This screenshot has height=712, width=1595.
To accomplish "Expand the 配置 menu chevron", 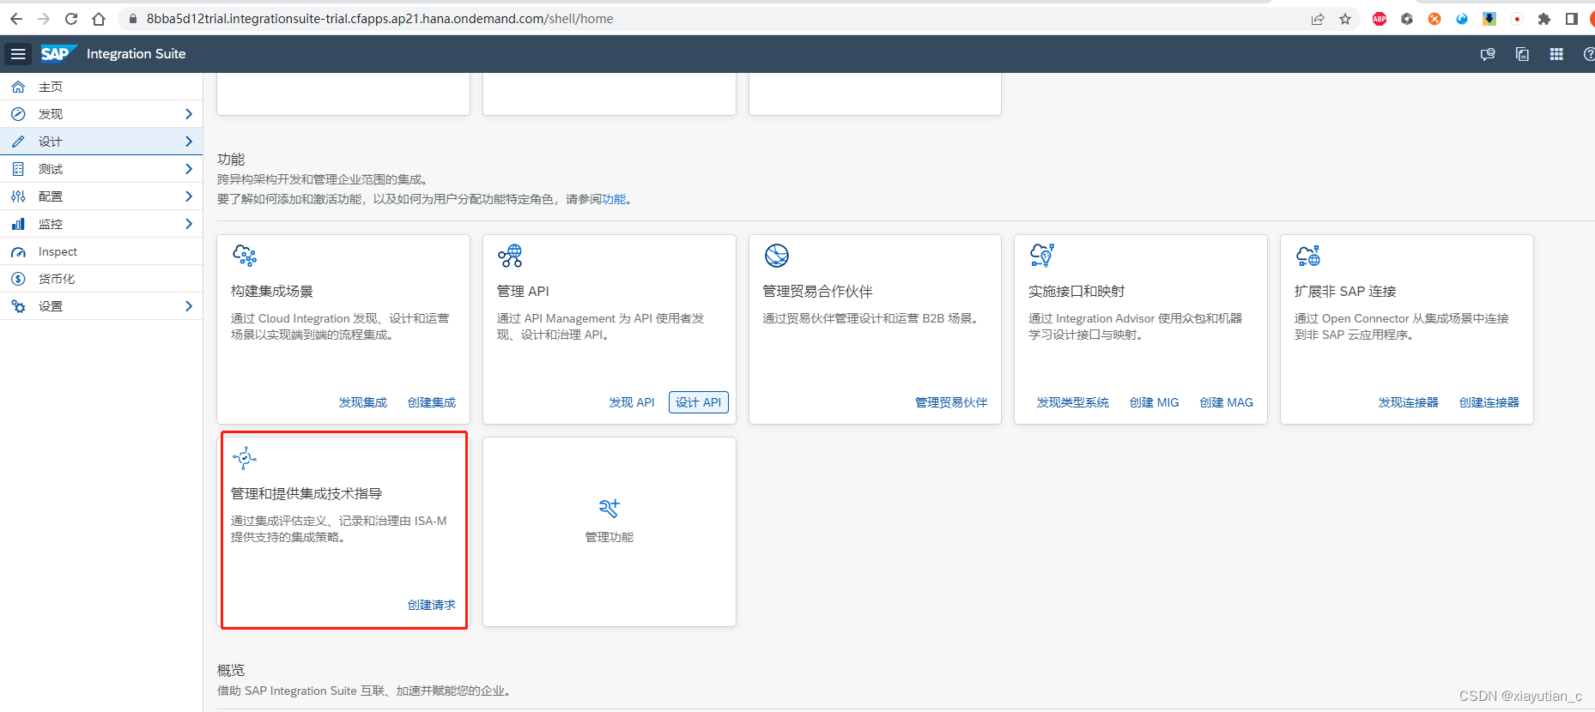I will (x=189, y=196).
